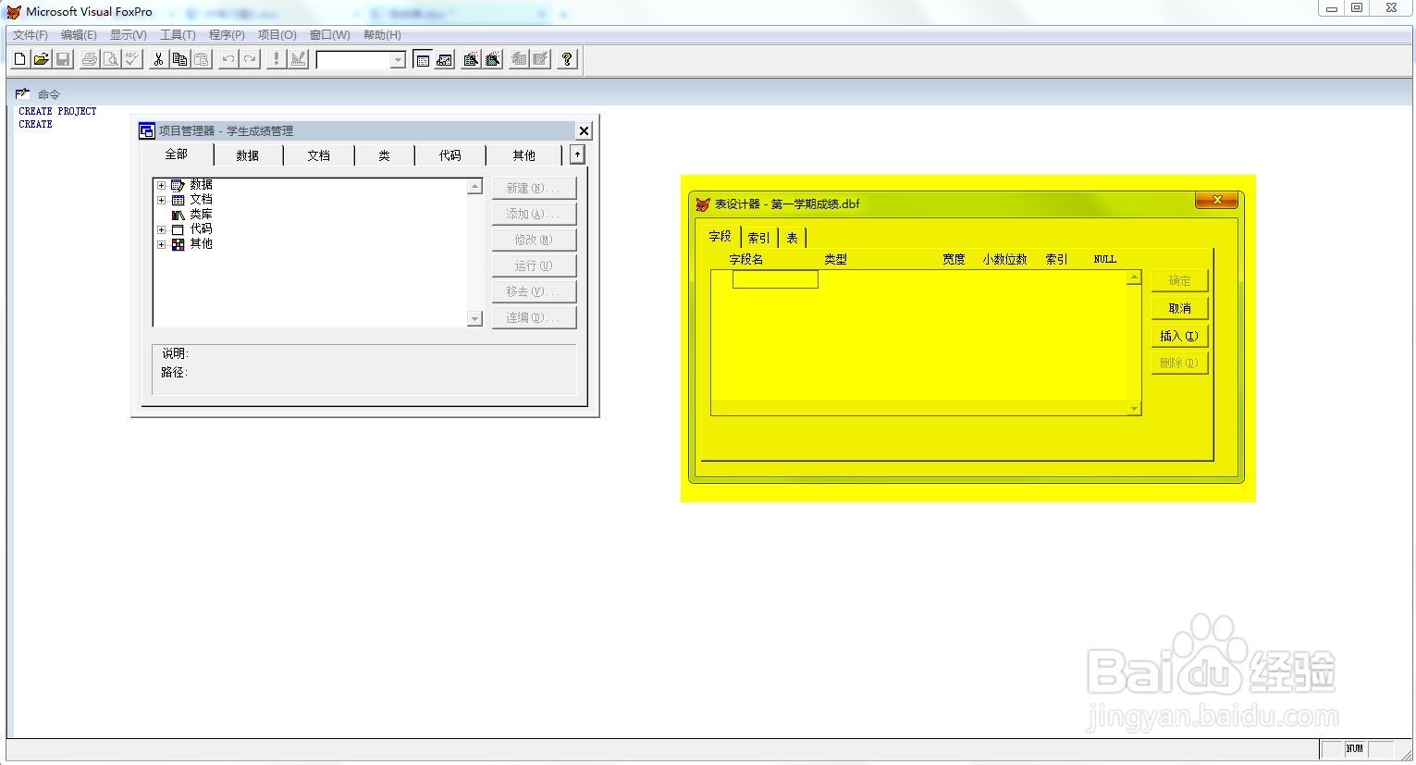Click the 新建(N) button in Project Manager

[x=534, y=188]
